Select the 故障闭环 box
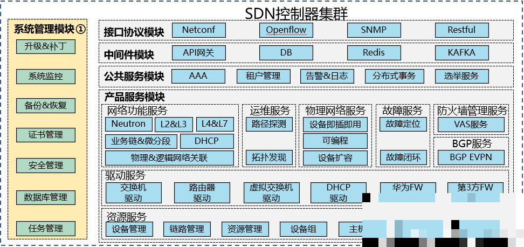The height and width of the screenshot is (247, 524). click(x=403, y=157)
